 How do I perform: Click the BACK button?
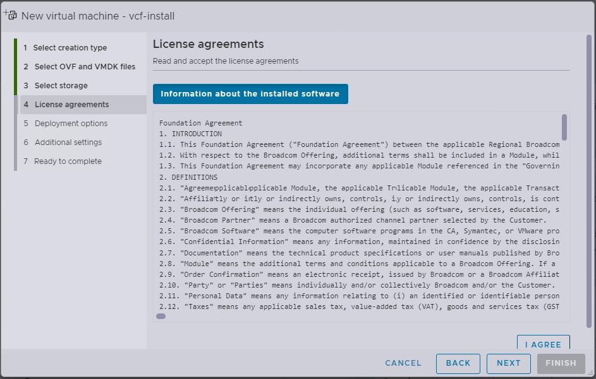click(x=458, y=363)
